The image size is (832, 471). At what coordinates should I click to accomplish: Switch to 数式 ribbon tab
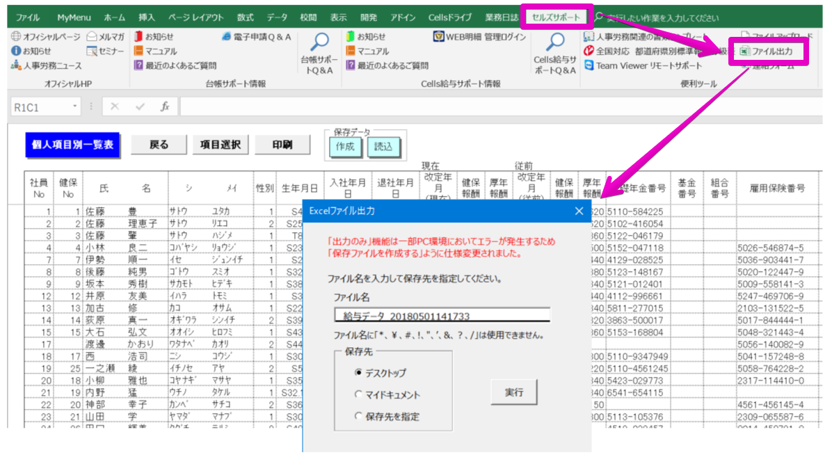[245, 17]
